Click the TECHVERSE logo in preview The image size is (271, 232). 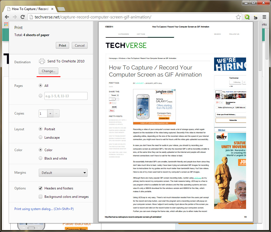click(126, 46)
